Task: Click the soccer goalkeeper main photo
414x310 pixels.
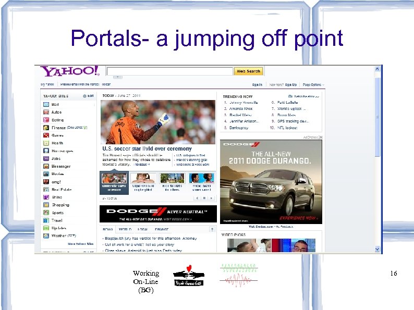Action: pos(158,122)
